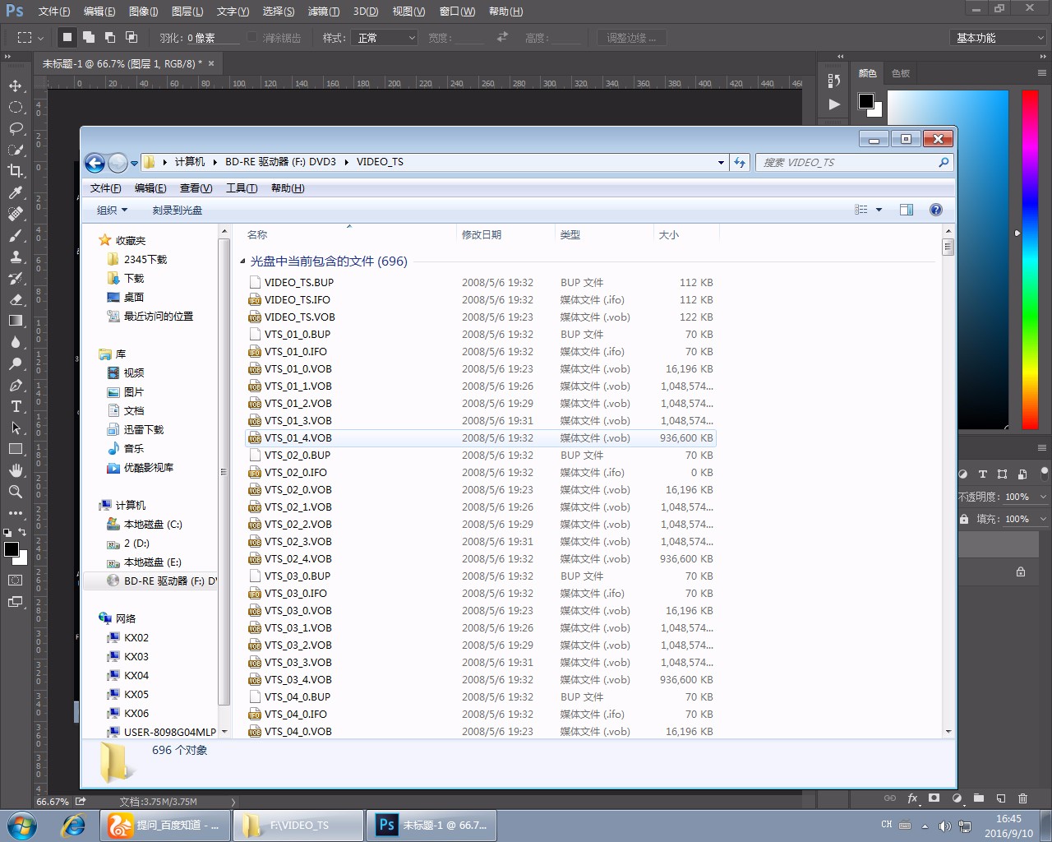Screen dimensions: 1052x842
Task: Open the 基本功能 workspace dropdown
Action: point(999,38)
